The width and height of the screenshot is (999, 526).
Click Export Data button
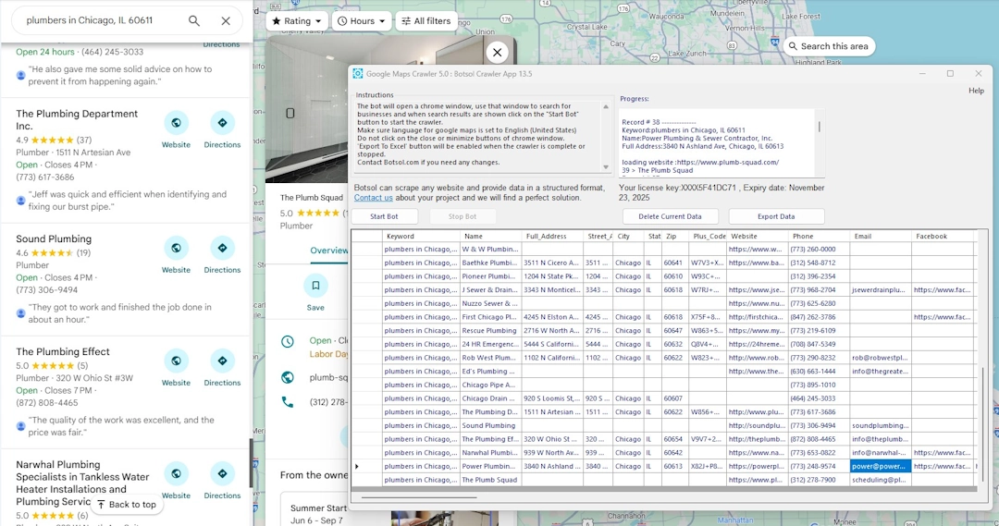[776, 216]
